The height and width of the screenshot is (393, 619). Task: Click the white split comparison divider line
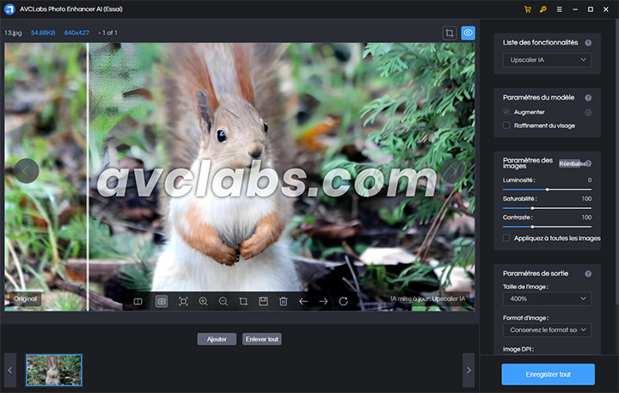click(x=88, y=176)
